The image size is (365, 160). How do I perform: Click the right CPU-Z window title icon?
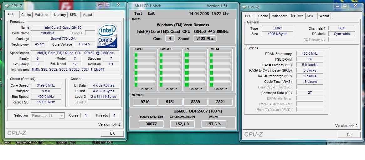click(244, 7)
